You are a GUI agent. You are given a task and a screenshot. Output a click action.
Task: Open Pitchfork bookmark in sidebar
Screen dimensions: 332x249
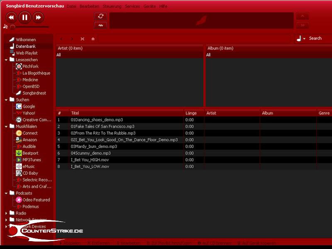[30, 66]
